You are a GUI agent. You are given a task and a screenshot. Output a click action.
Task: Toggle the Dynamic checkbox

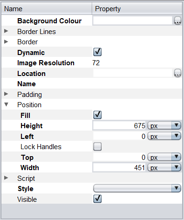point(97,52)
